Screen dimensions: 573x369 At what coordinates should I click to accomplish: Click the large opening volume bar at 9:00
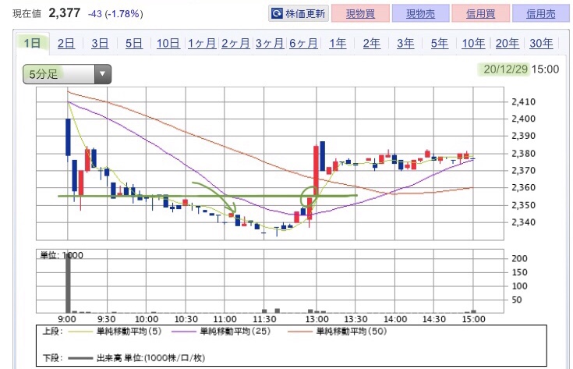point(68,282)
